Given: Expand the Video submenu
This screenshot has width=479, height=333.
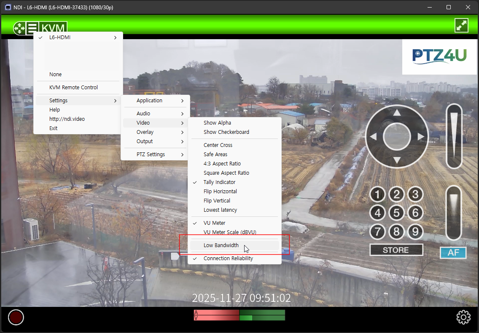Looking at the screenshot, I should coord(156,123).
